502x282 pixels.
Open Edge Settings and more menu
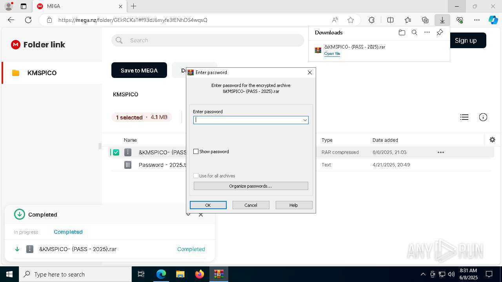click(477, 20)
